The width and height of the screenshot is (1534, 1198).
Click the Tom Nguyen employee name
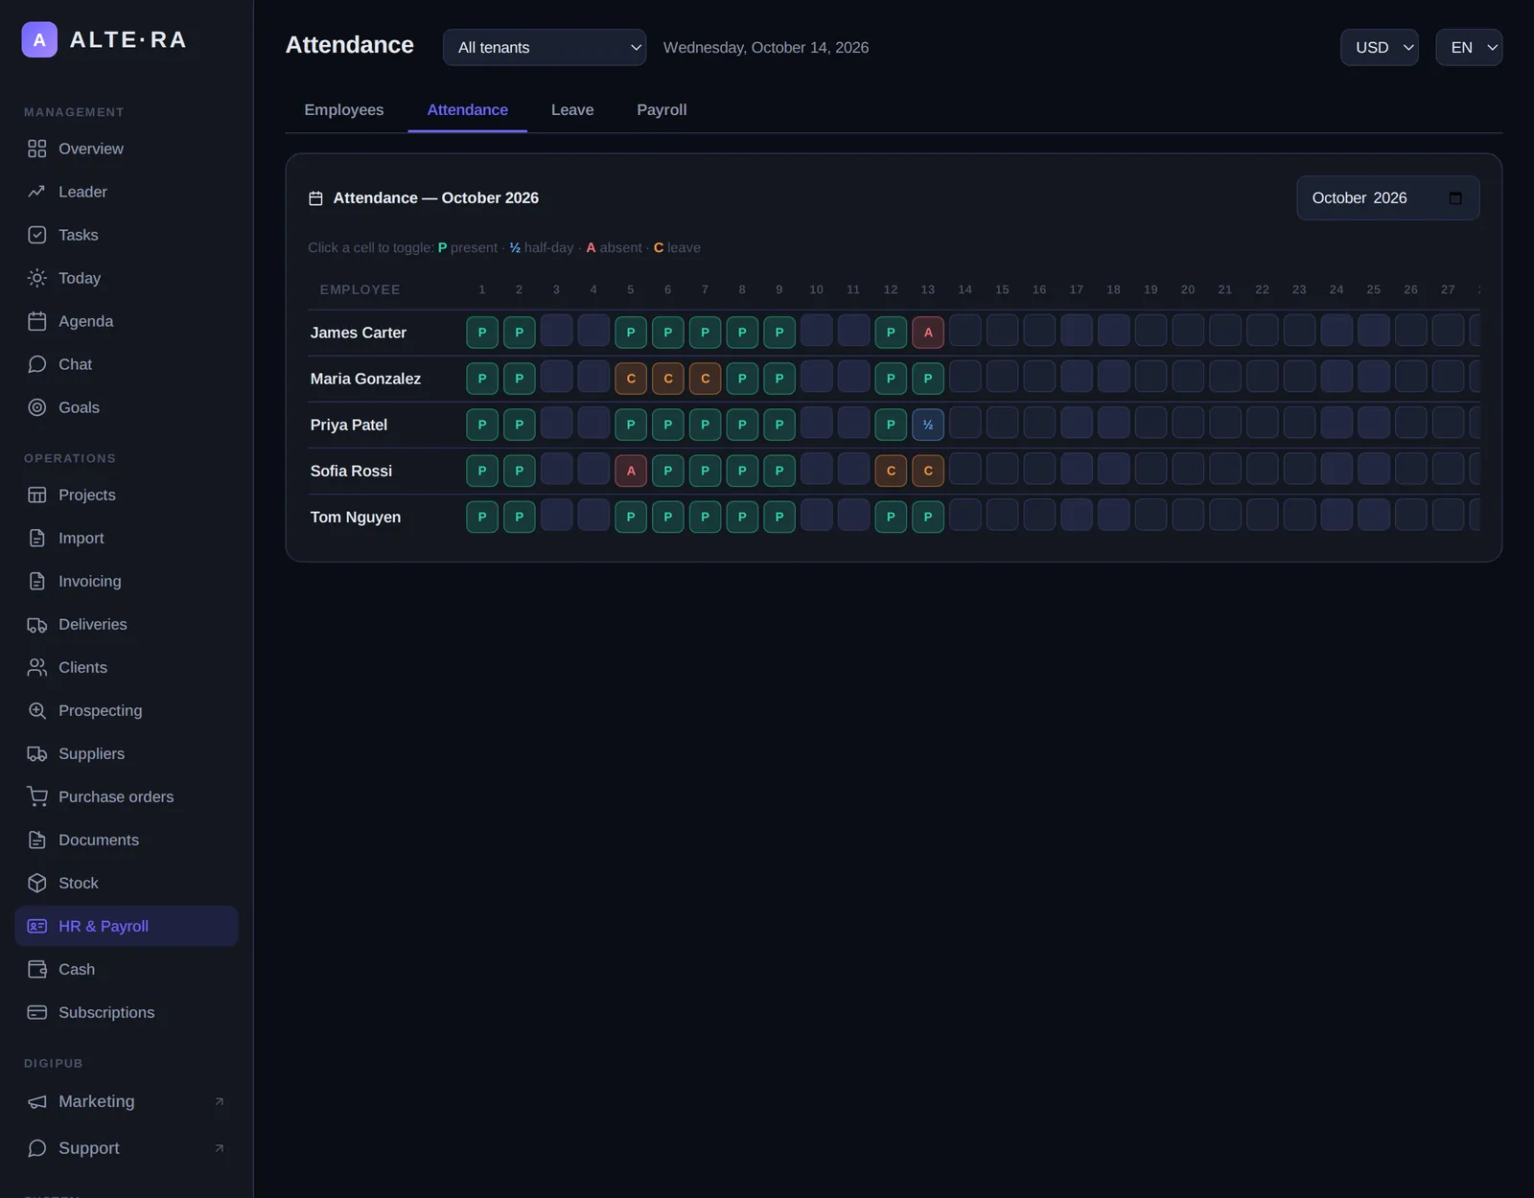point(356,517)
